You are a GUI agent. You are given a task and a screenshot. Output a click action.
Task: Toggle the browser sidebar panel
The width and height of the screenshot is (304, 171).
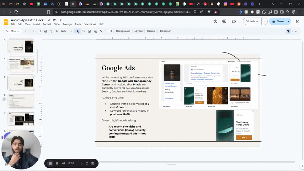coord(276,12)
